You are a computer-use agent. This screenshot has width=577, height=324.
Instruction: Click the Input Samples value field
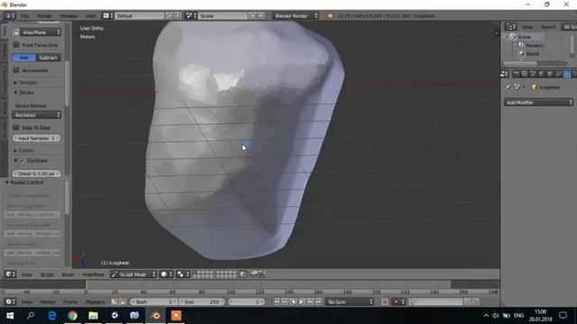pyautogui.click(x=36, y=138)
